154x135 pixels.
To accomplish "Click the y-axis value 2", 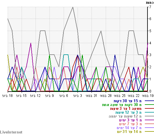I will coord(150,67).
